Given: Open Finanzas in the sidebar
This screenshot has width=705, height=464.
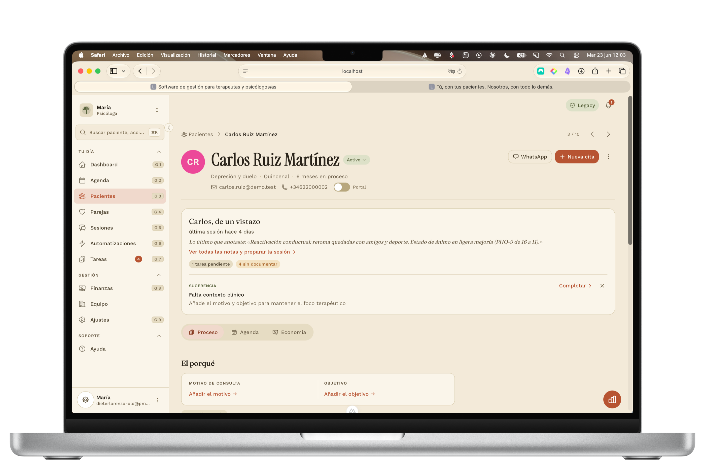Looking at the screenshot, I should (x=120, y=288).
